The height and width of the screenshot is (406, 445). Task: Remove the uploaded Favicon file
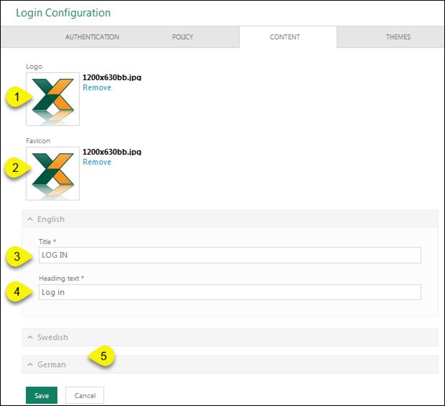pos(97,162)
